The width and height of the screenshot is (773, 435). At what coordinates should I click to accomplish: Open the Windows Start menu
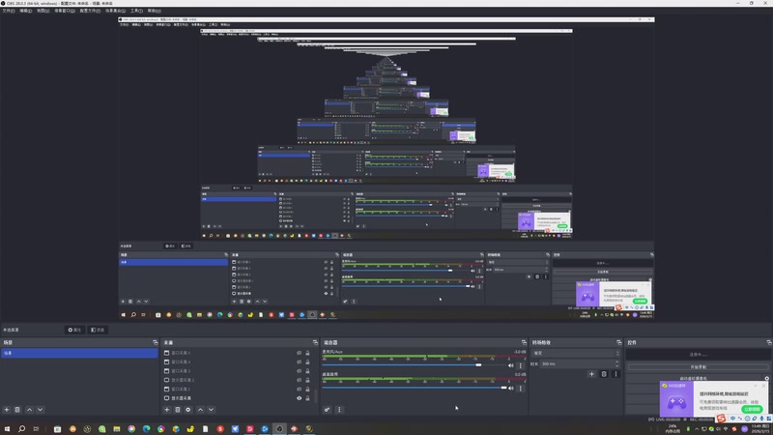pyautogui.click(x=7, y=428)
